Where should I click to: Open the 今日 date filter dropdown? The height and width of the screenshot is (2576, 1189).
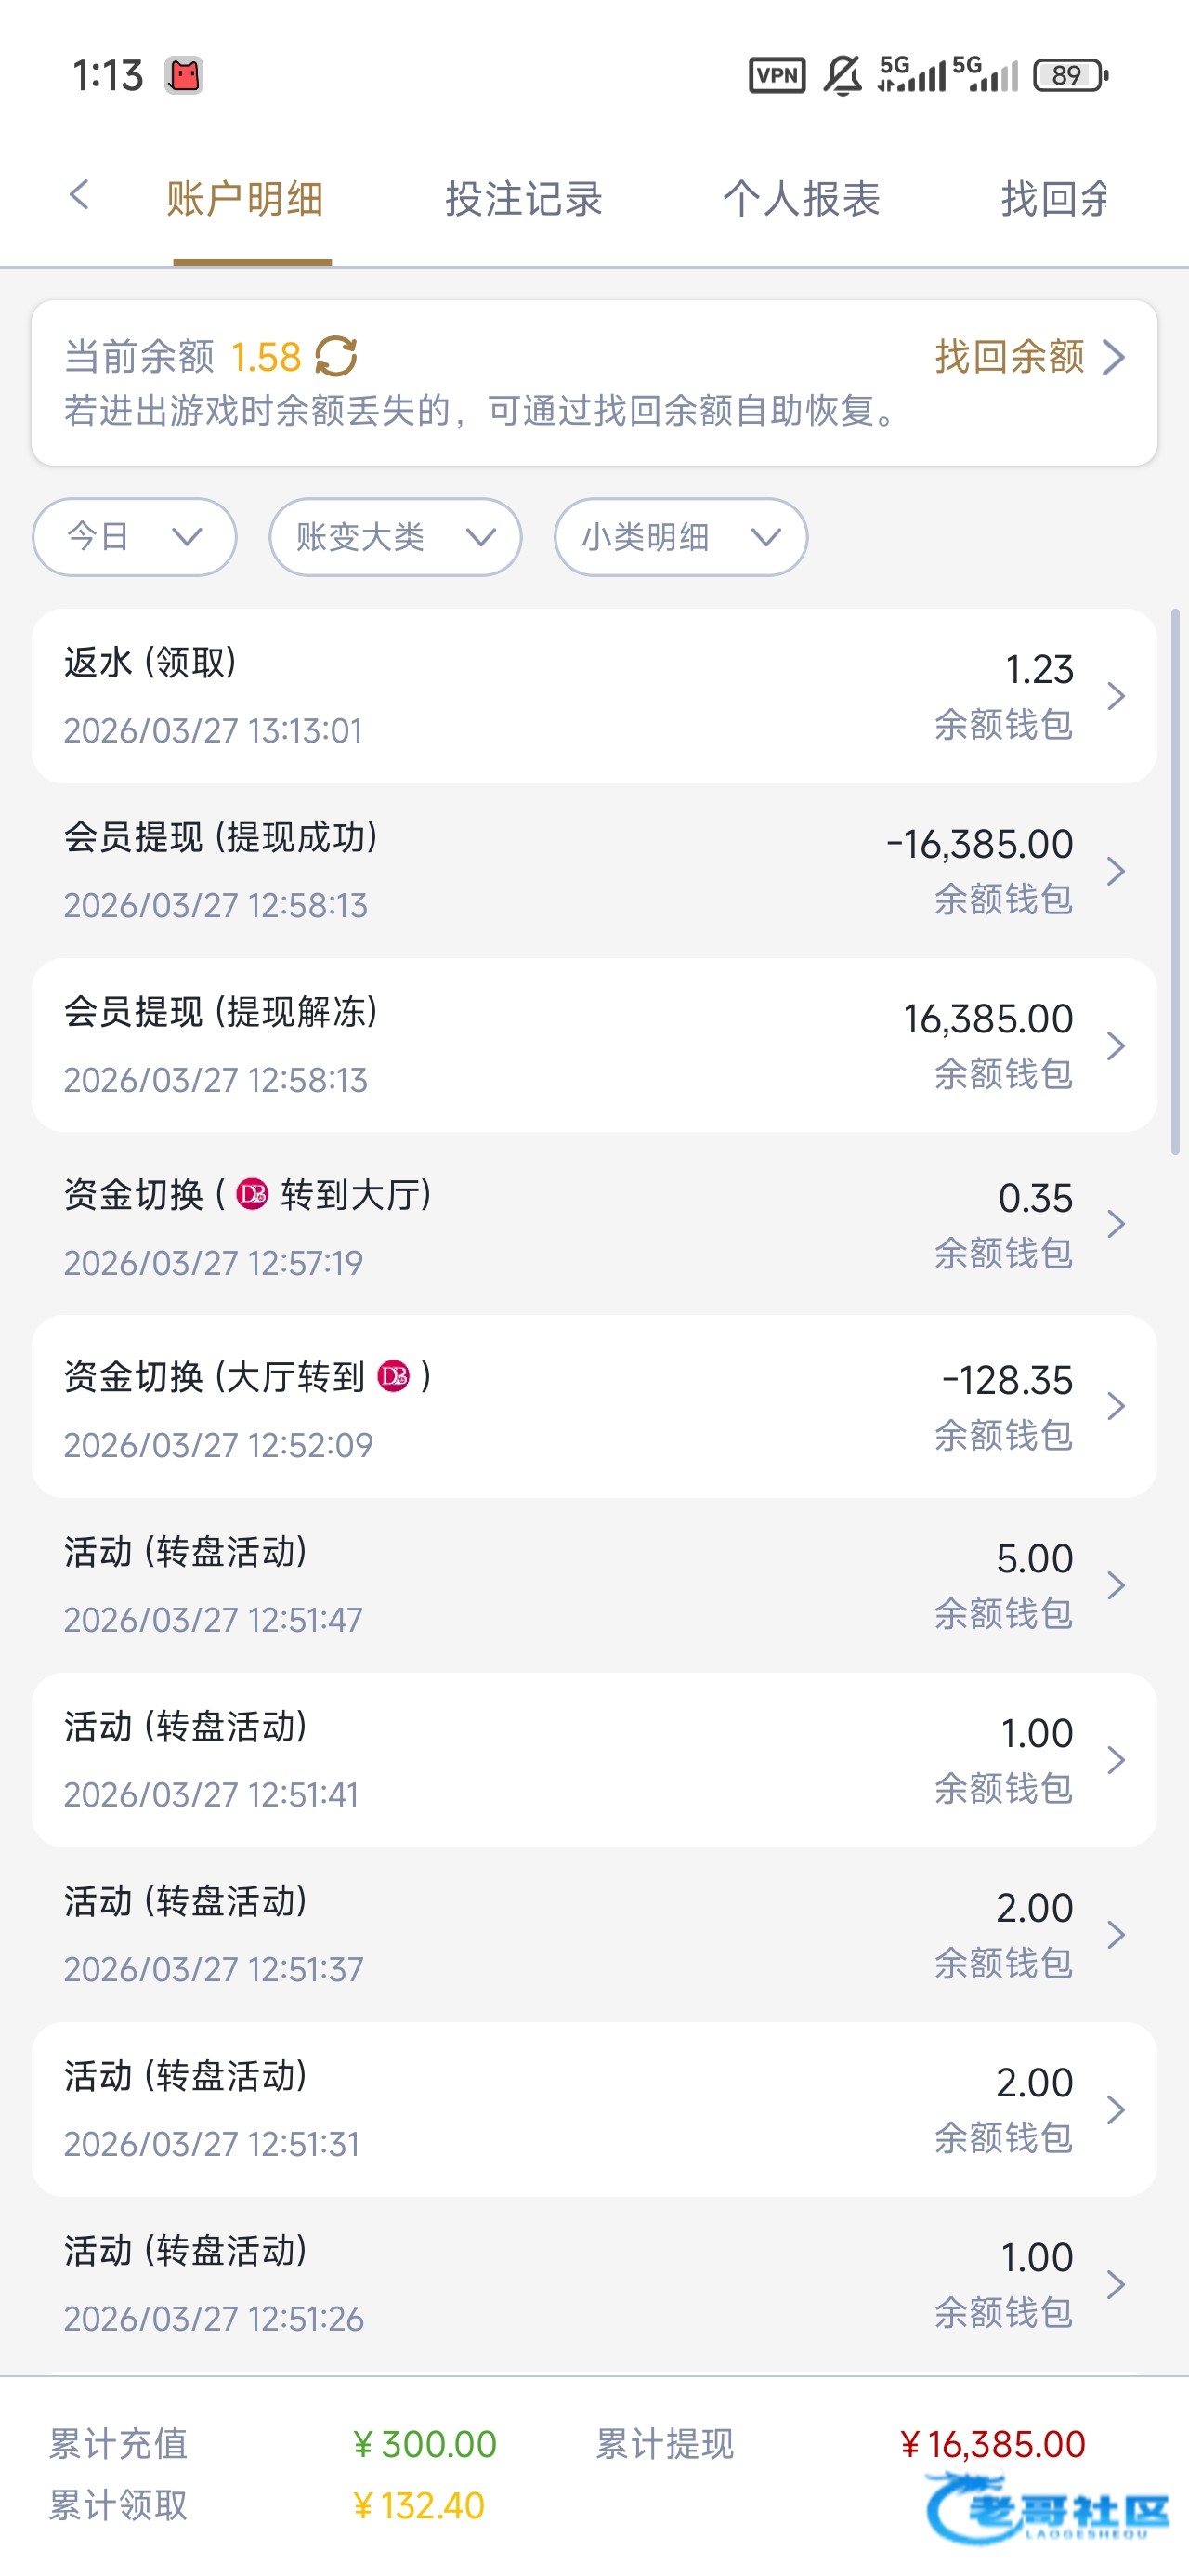tap(135, 537)
